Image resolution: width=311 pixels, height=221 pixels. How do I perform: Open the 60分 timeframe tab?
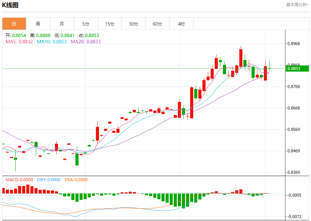(x=157, y=24)
